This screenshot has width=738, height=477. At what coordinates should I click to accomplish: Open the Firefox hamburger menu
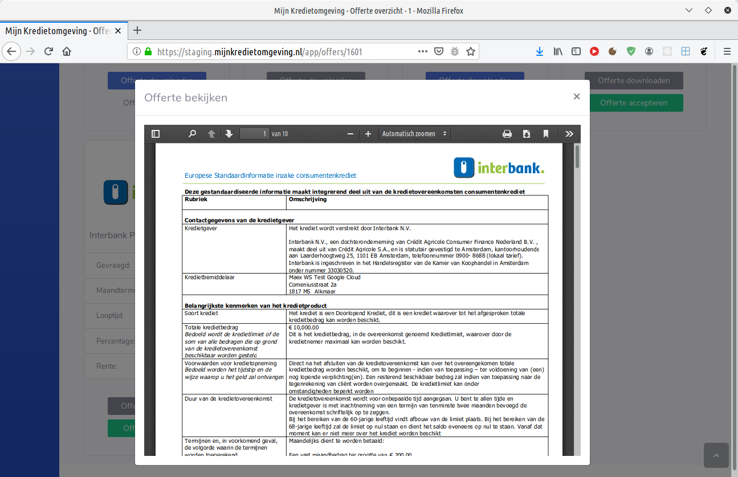(727, 51)
